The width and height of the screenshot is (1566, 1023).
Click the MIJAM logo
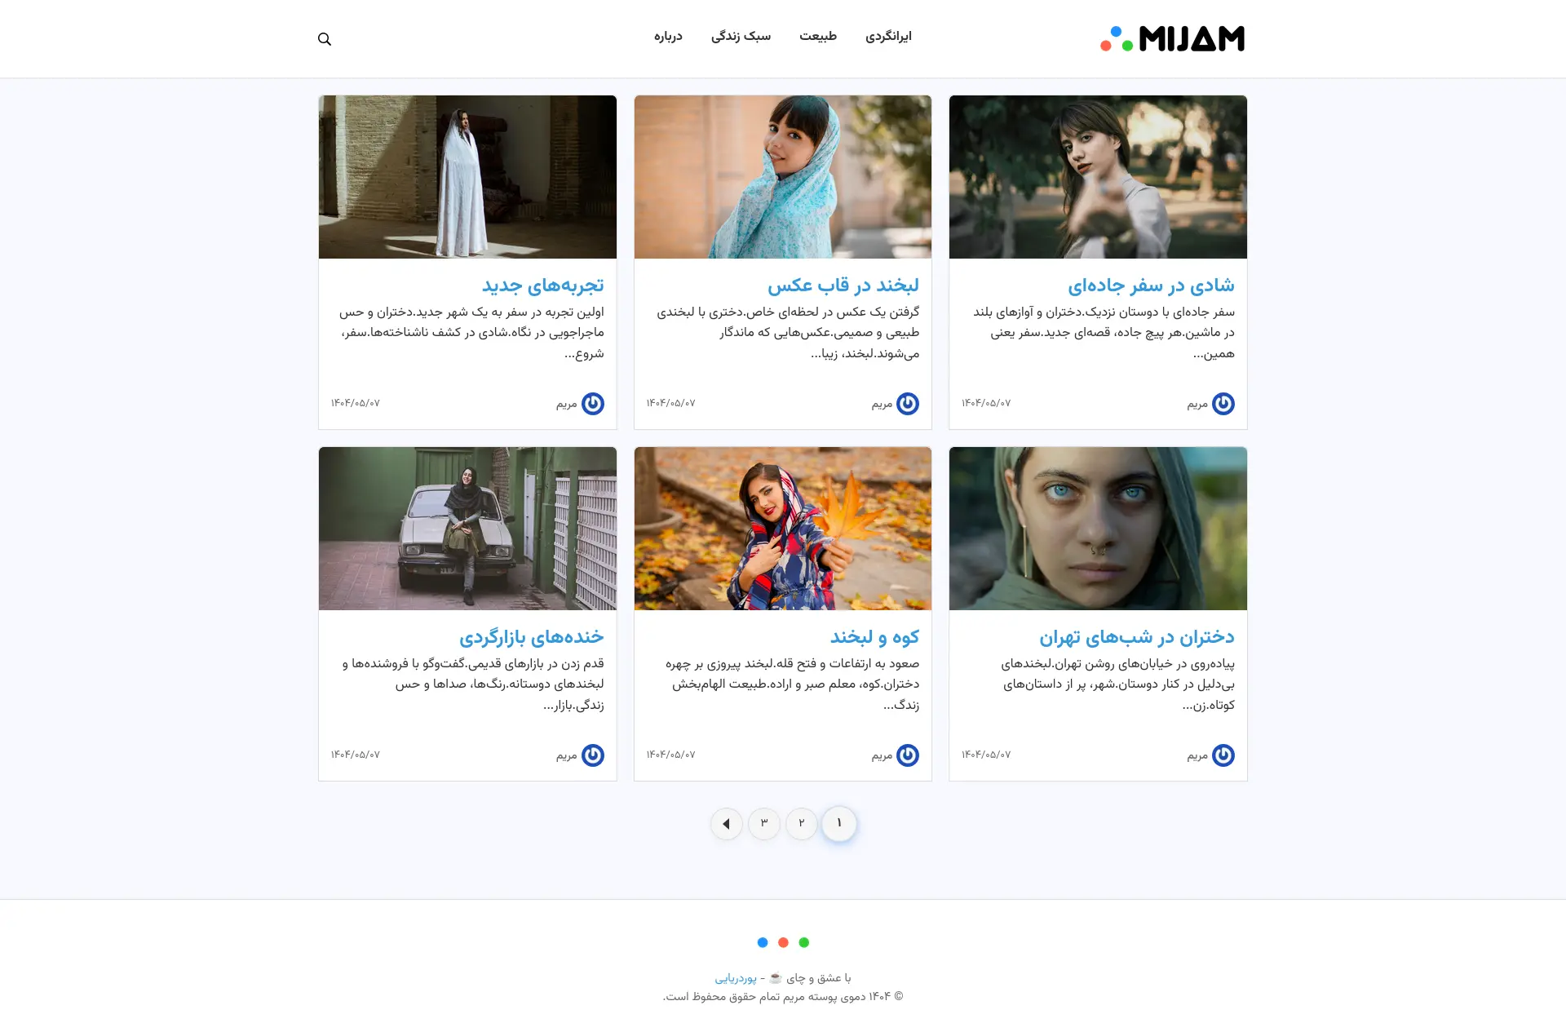(x=1172, y=38)
